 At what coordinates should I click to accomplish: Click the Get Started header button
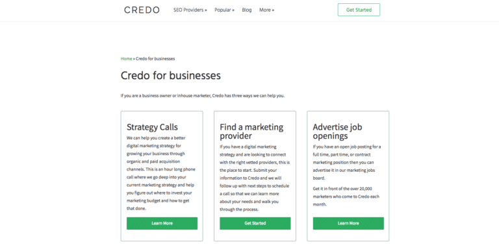click(359, 10)
